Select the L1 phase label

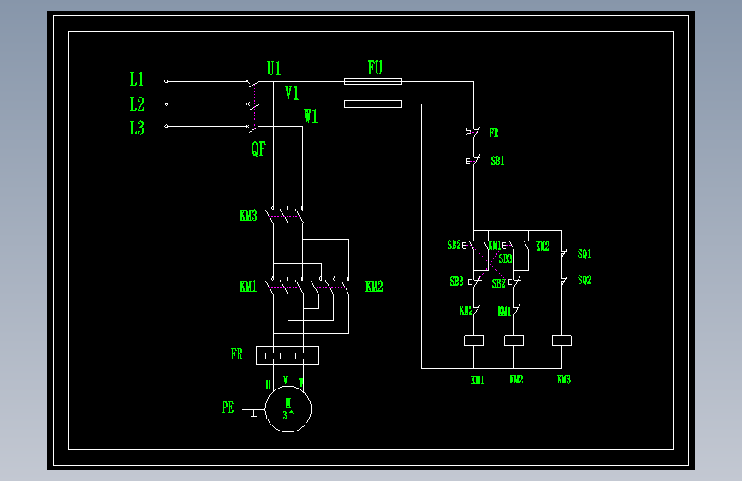(137, 79)
